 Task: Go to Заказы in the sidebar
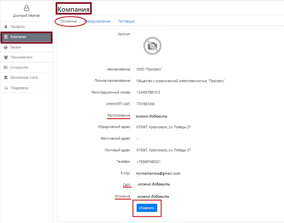(x=27, y=47)
